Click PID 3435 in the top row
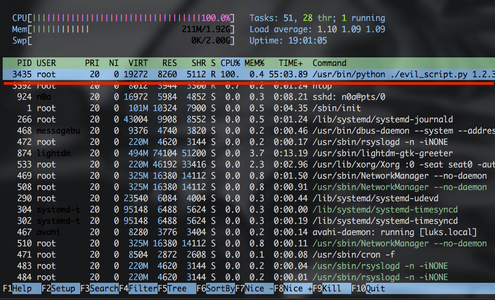 [x=22, y=74]
